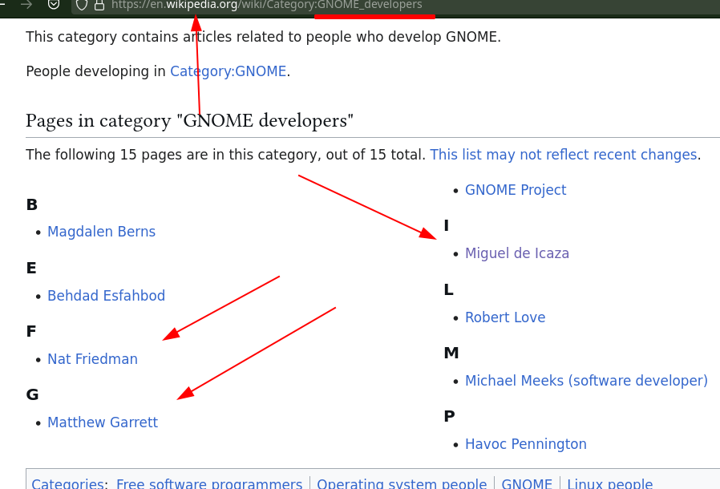Open Michael Meeks (software developer) article
Viewport: 720px width, 489px height.
(586, 381)
